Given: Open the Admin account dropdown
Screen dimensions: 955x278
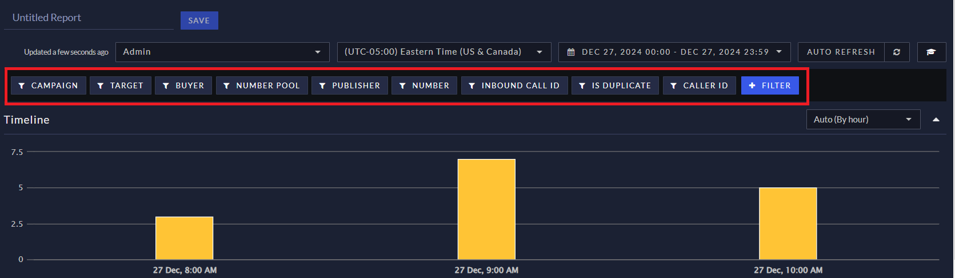Looking at the screenshot, I should [x=222, y=52].
